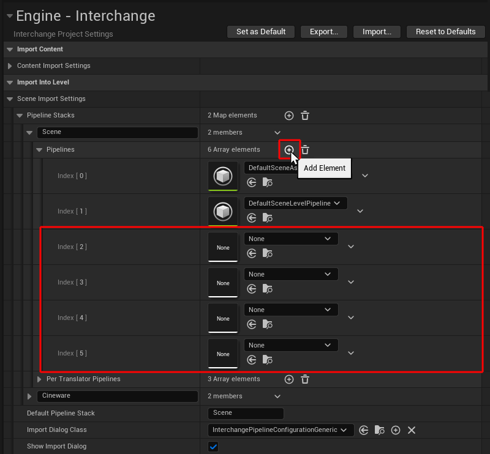Click the Default Pipeline Stack text field
Viewport: 490px width, 454px height.
246,414
